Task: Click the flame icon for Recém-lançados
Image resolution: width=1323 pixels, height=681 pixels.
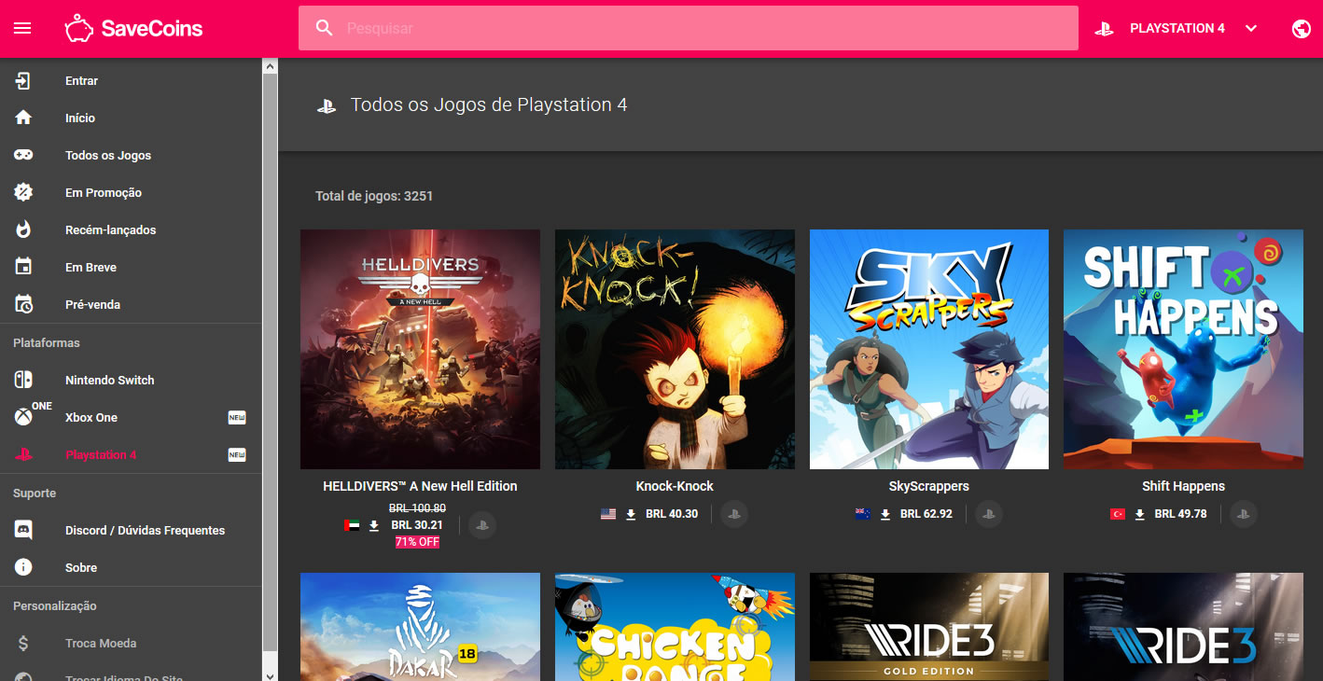Action: [x=23, y=229]
